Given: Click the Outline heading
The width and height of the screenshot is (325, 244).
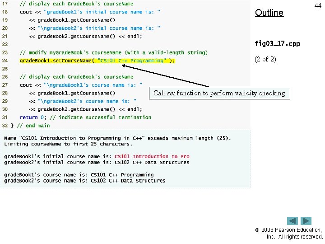Looking at the screenshot, I should [x=269, y=13].
